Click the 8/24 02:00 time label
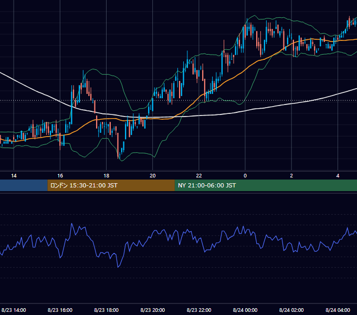 coord(291,310)
